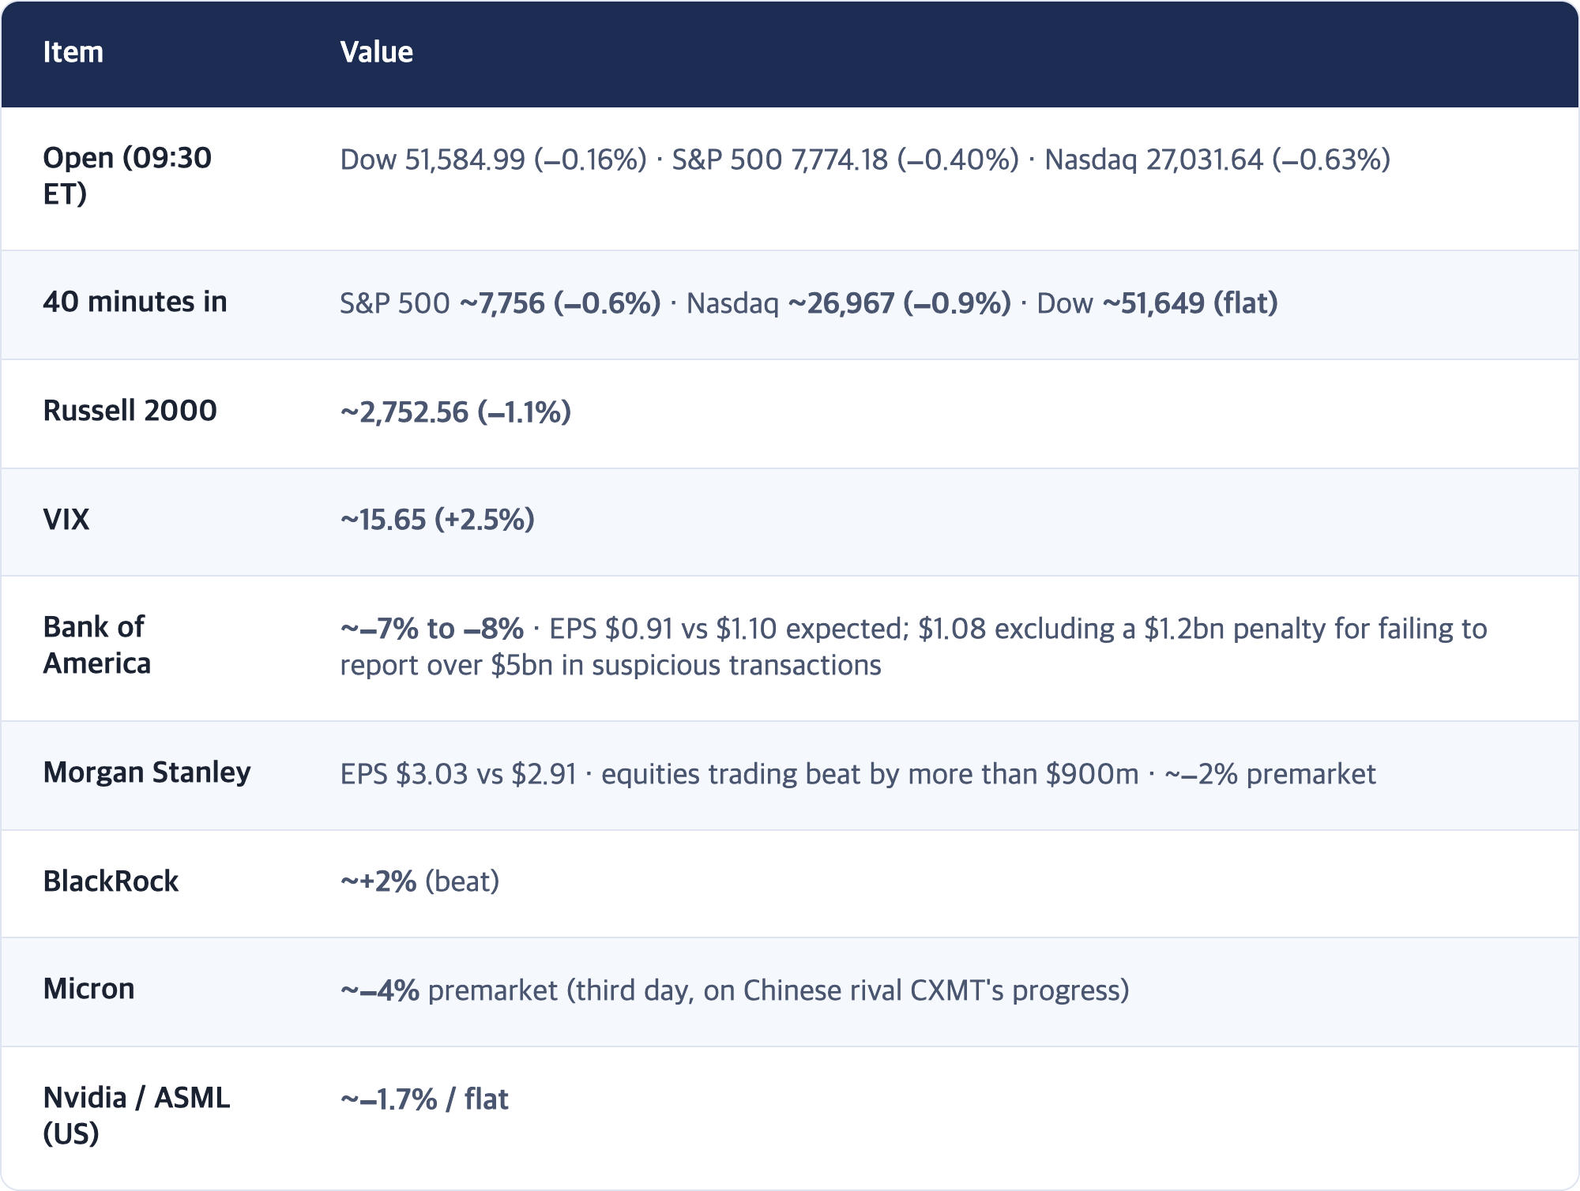Select the "Bank of America" row label
The image size is (1580, 1191).
click(96, 645)
